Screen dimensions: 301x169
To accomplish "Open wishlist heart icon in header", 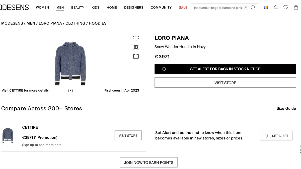I will coord(286,8).
